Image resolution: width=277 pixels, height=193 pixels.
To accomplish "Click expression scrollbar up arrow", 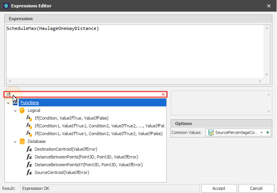I will 267,28.
